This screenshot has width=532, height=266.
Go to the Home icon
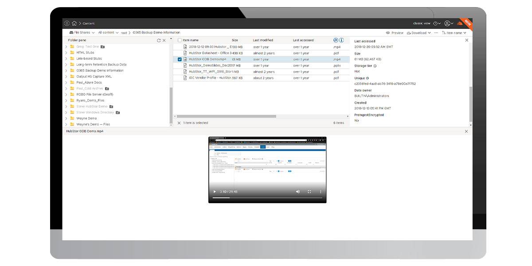74,23
